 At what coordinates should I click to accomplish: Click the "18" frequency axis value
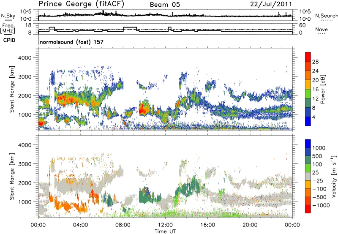click(28, 25)
